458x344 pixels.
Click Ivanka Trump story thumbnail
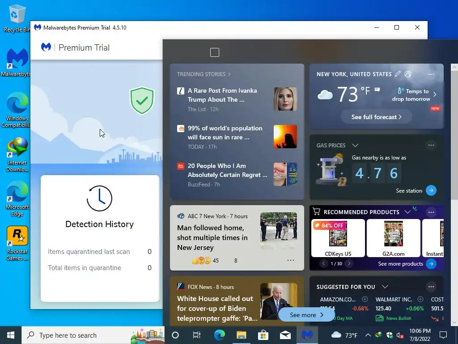click(285, 99)
